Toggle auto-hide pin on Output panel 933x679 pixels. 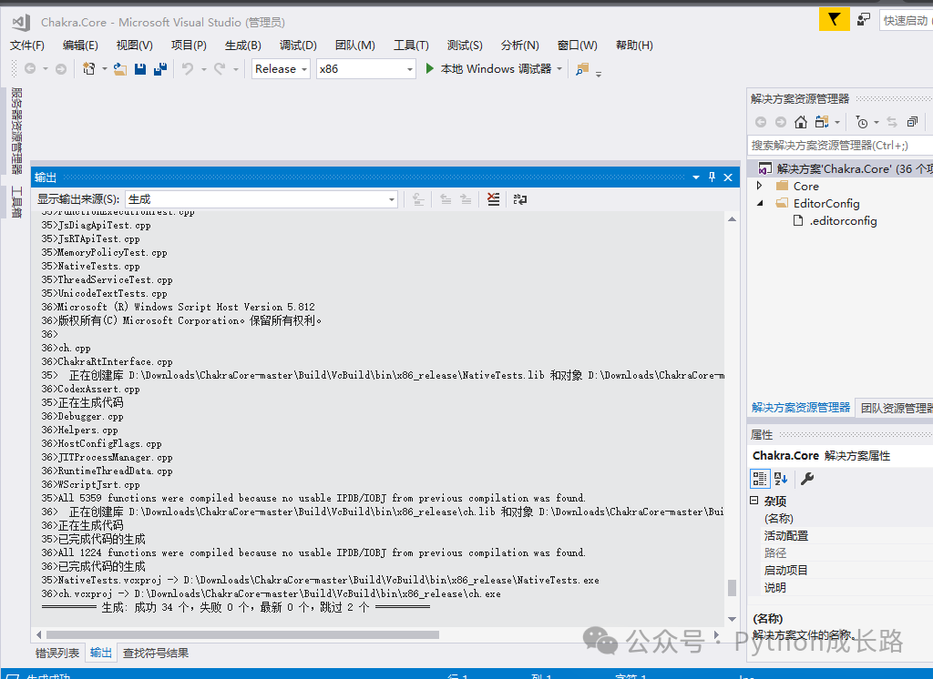point(712,177)
